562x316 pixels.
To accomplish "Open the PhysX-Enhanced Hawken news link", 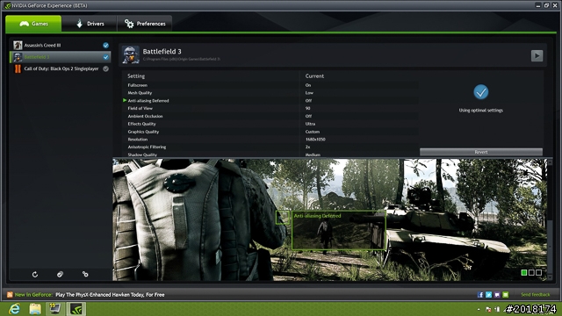I will point(110,295).
